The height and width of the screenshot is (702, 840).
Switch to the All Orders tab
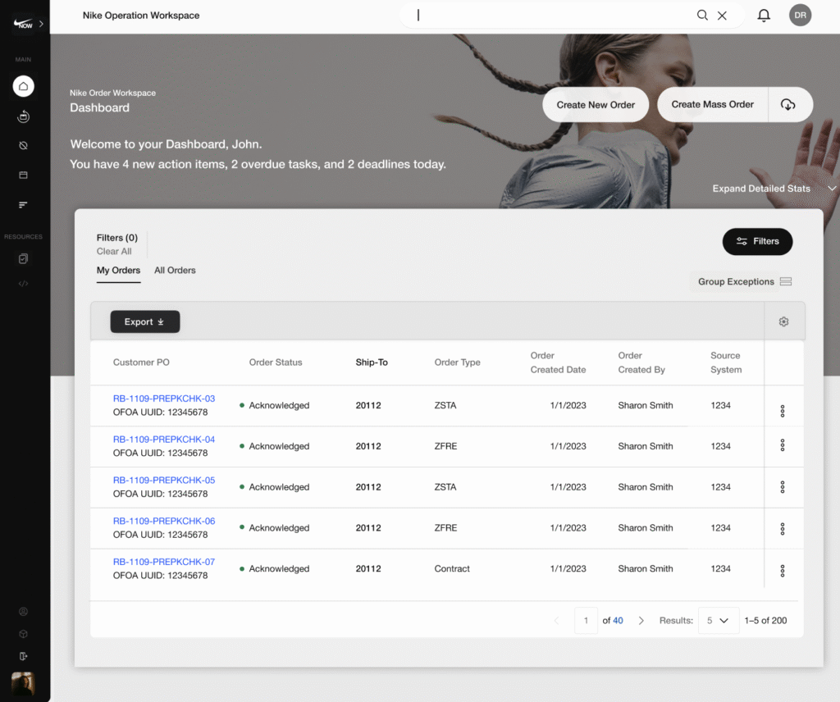coord(175,270)
